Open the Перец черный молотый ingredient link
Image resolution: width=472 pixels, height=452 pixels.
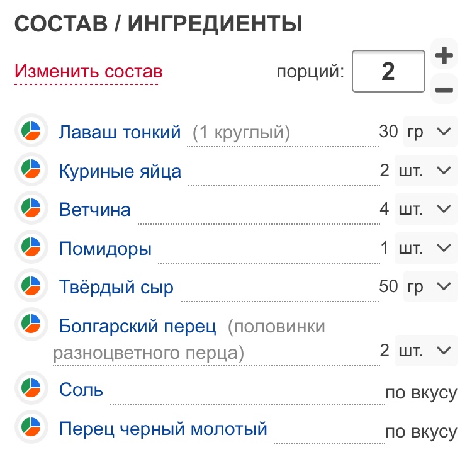tap(163, 429)
